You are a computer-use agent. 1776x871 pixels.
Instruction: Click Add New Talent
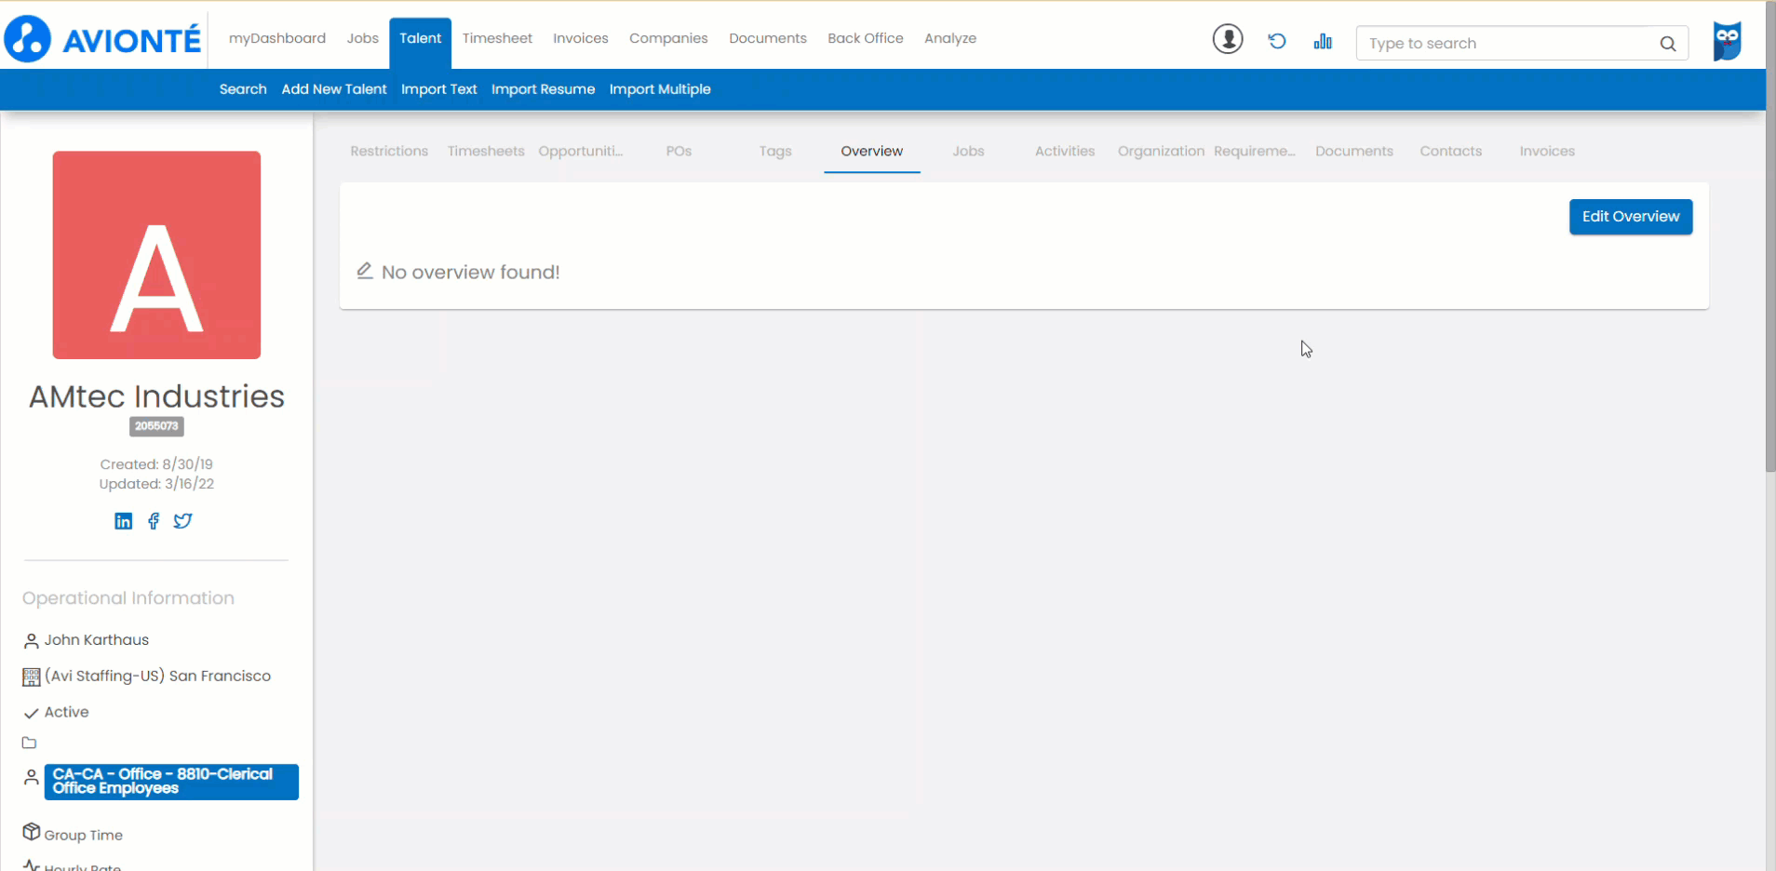coord(334,89)
